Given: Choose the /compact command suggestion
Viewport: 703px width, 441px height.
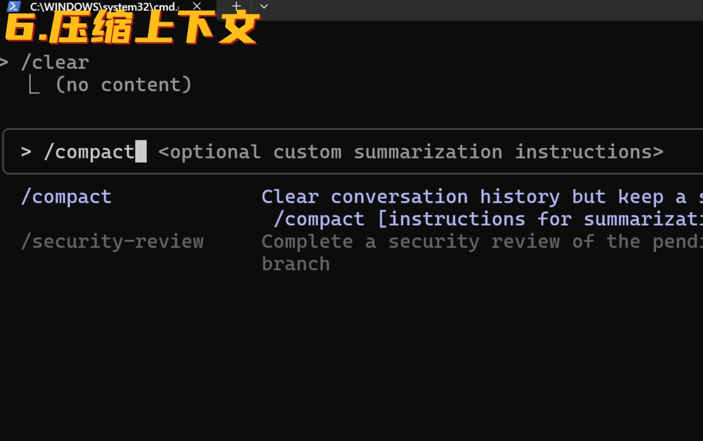Looking at the screenshot, I should pyautogui.click(x=66, y=197).
